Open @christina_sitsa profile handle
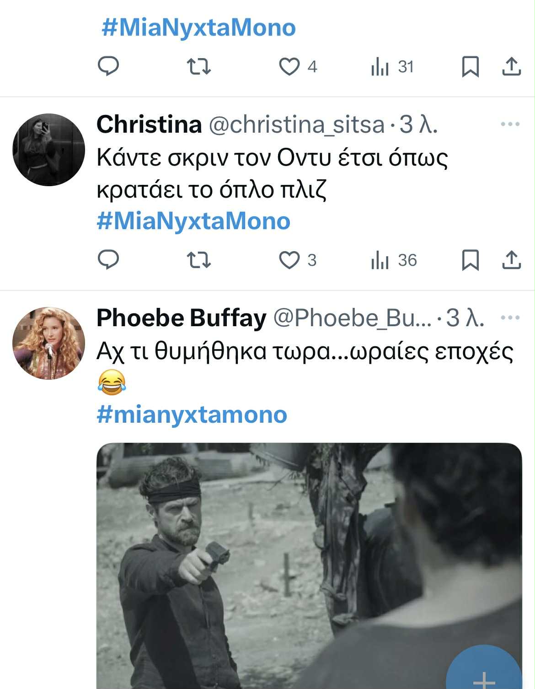This screenshot has width=535, height=689. point(296,124)
